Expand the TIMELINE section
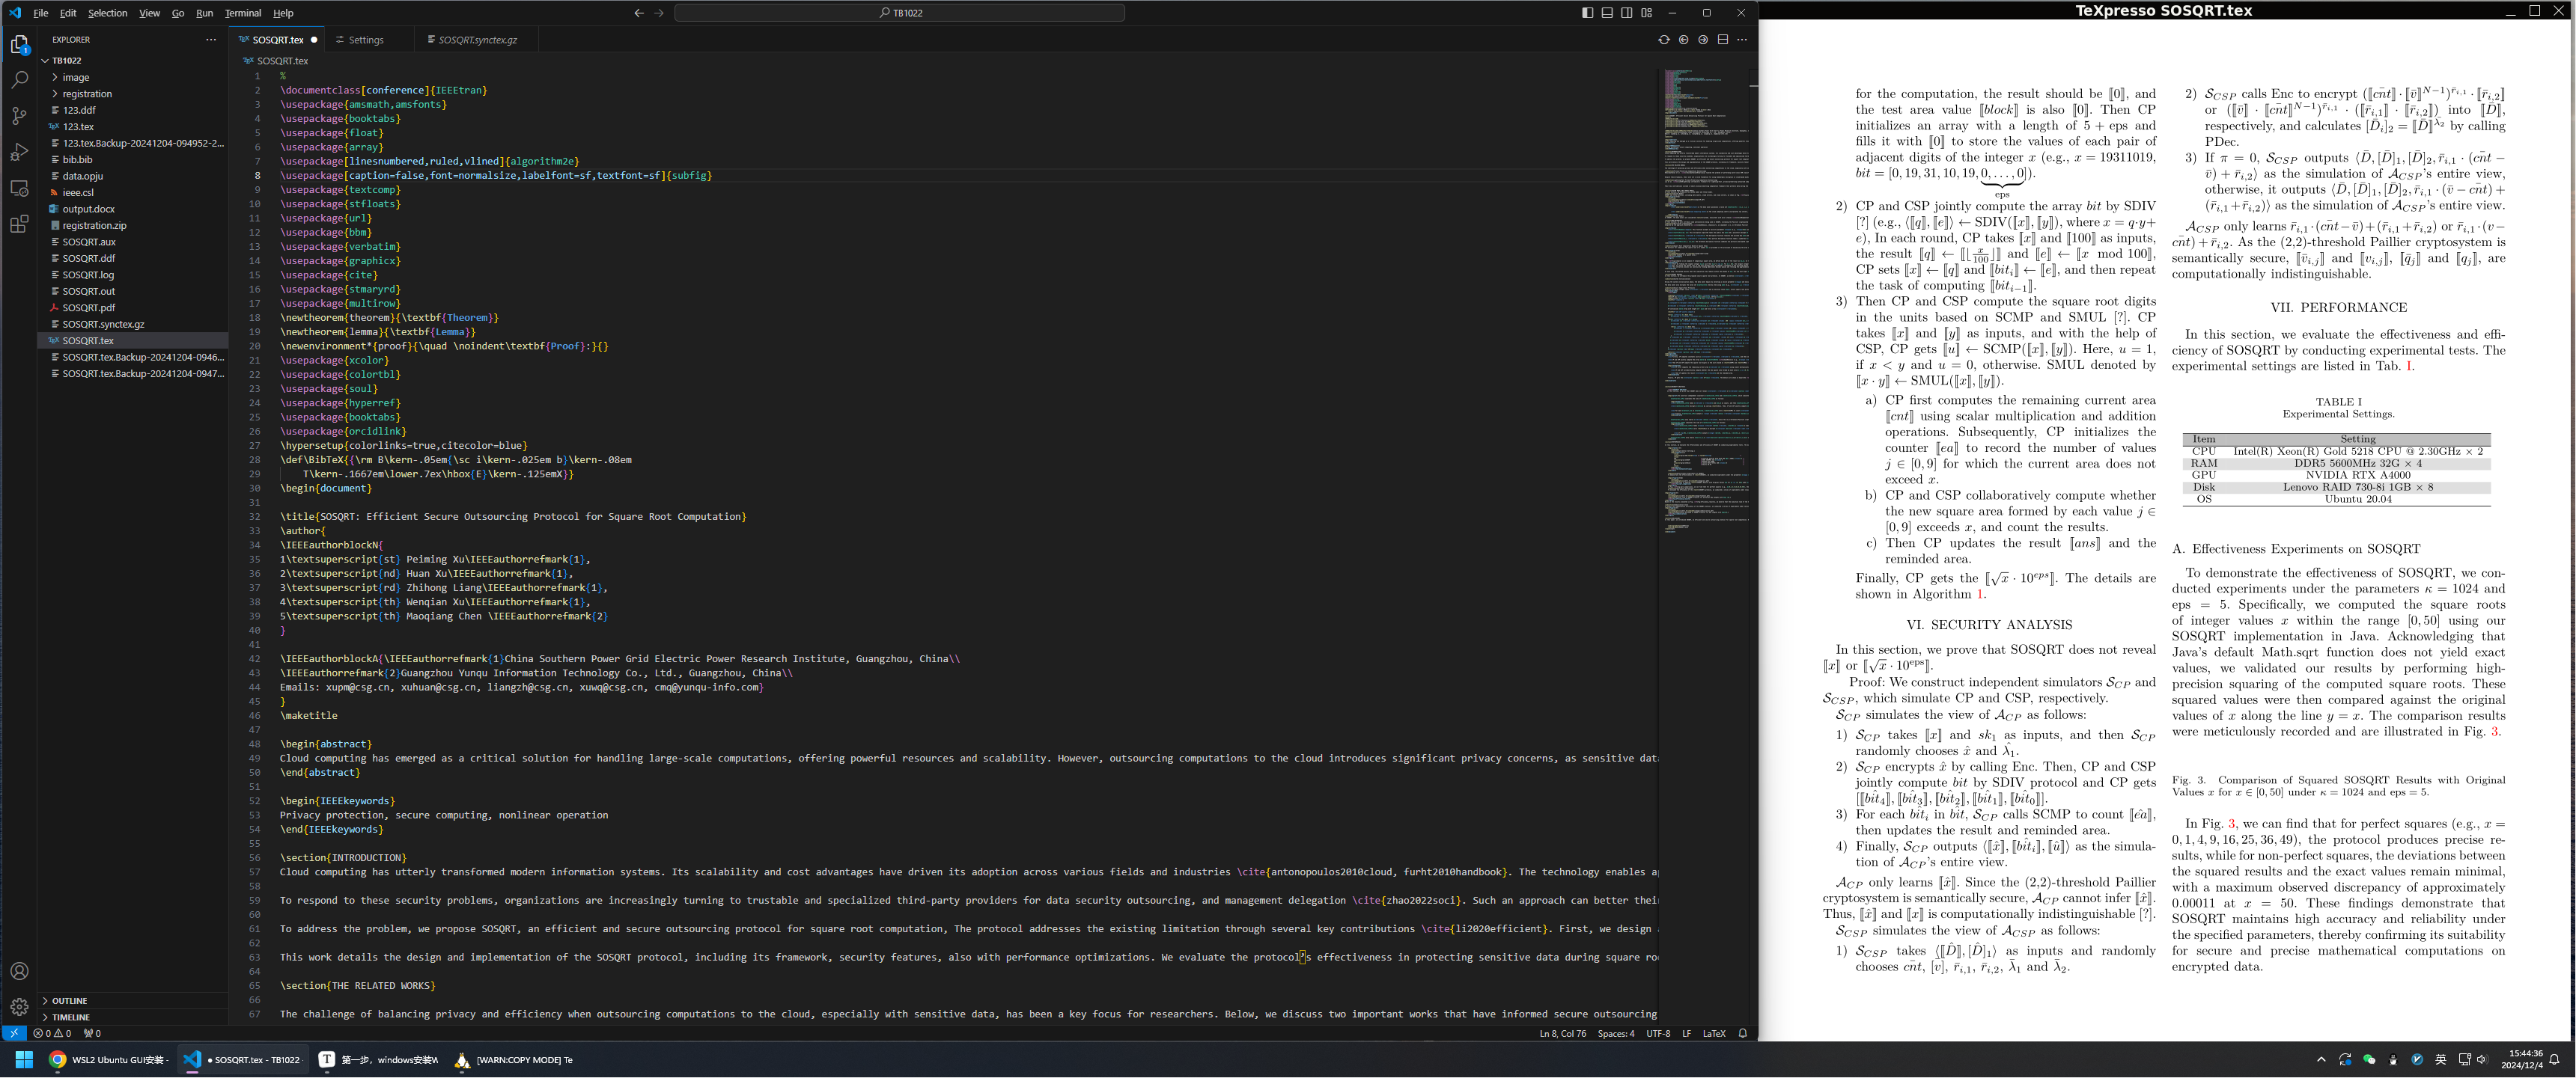Screen dimensions: 2576x1078 point(133,1017)
